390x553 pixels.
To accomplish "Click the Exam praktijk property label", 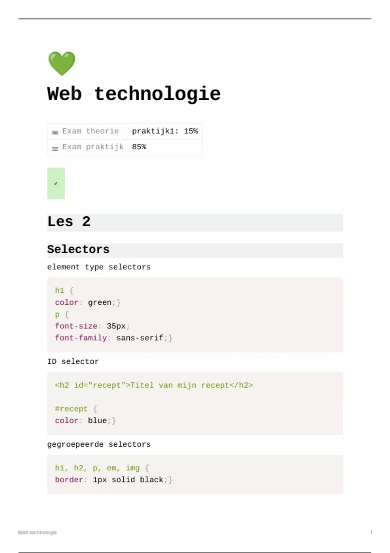I will [93, 147].
